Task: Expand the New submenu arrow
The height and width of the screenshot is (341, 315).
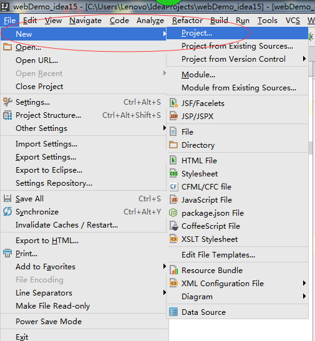Action: 165,34
